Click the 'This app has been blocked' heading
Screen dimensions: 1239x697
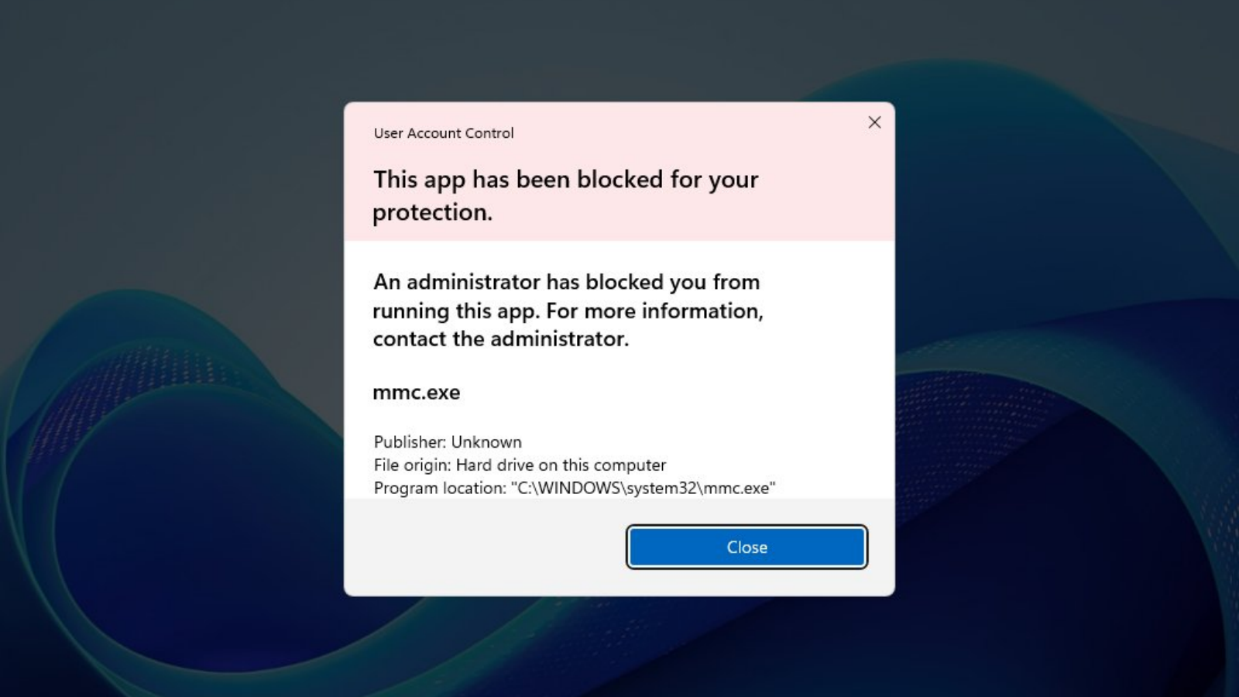click(x=565, y=196)
